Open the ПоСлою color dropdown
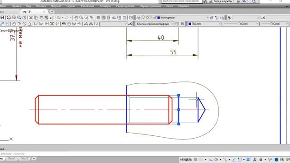The image size is (290, 163). point(219,24)
